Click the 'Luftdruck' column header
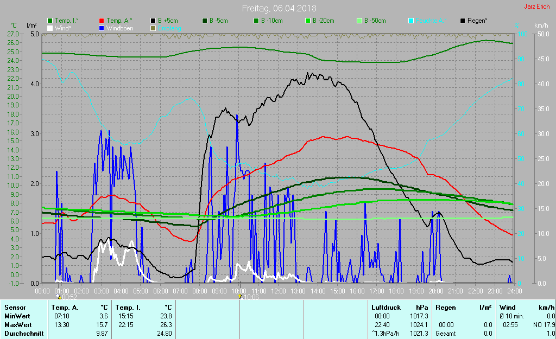This screenshot has height=339, width=556. click(386, 308)
